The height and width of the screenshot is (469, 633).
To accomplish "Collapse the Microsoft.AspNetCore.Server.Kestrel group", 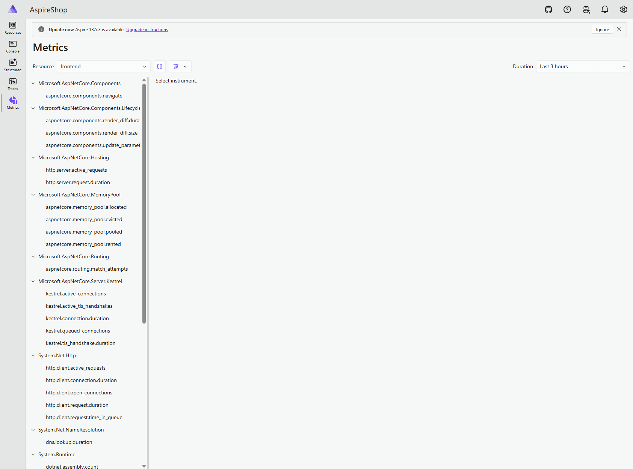I will [33, 281].
